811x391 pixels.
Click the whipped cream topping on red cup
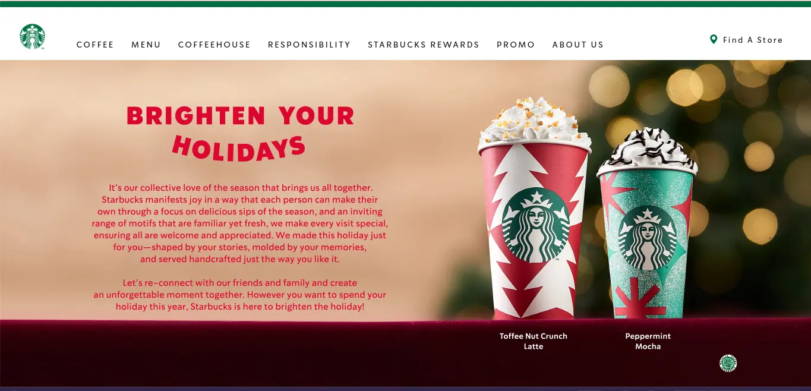click(x=534, y=123)
